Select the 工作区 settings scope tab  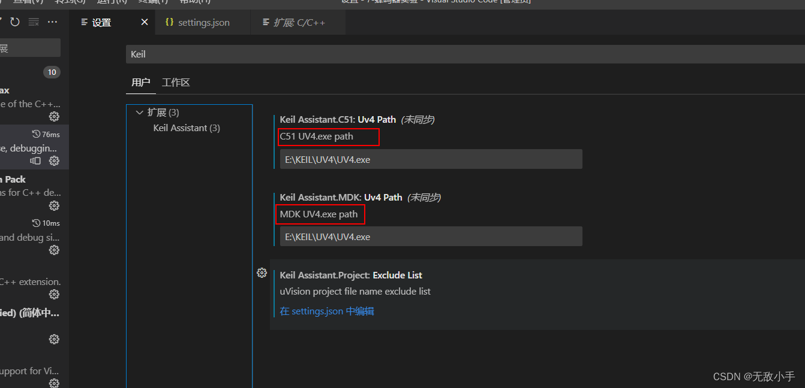[x=176, y=82]
